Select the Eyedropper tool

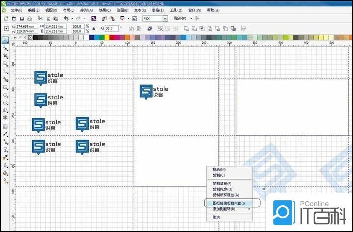point(5,157)
